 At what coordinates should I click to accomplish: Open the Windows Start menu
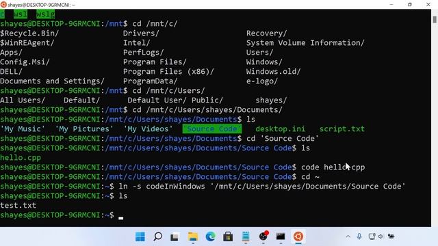click(140, 236)
